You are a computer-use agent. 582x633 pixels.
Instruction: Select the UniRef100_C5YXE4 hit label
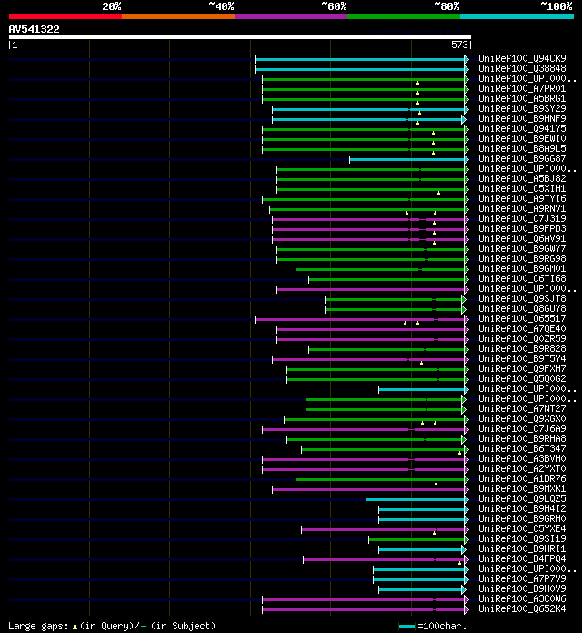point(522,528)
